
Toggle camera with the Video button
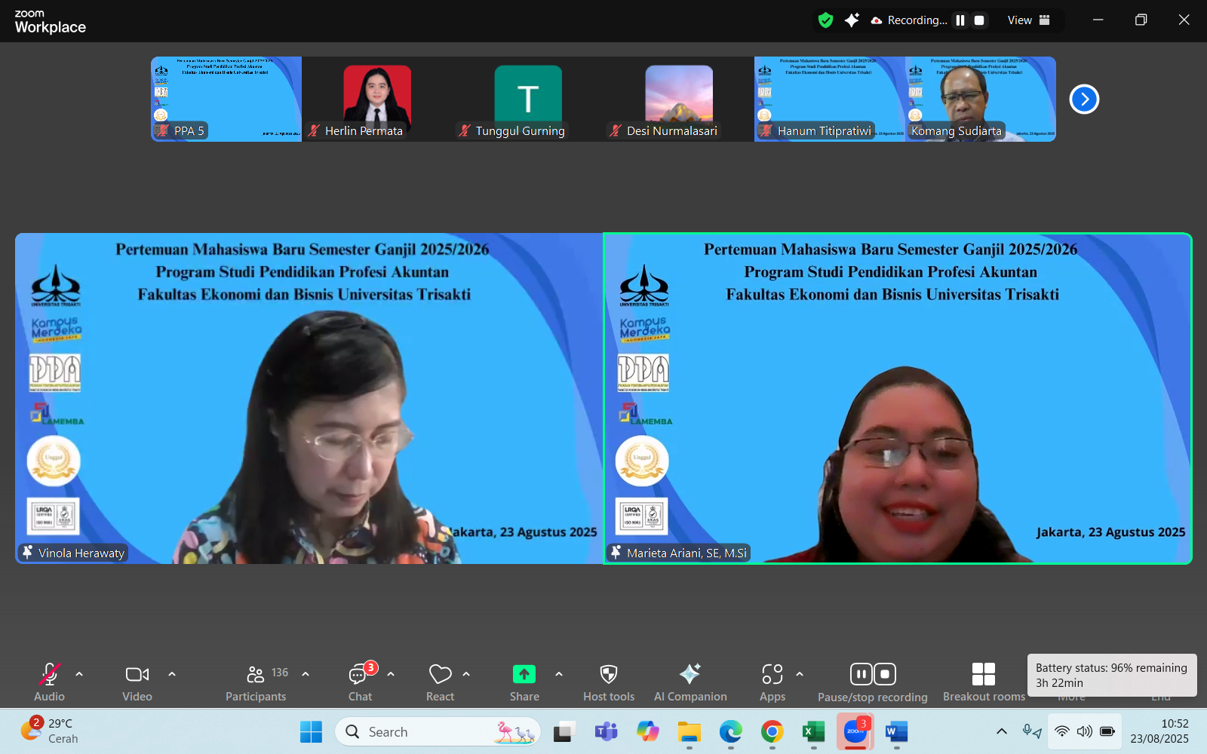tap(137, 682)
